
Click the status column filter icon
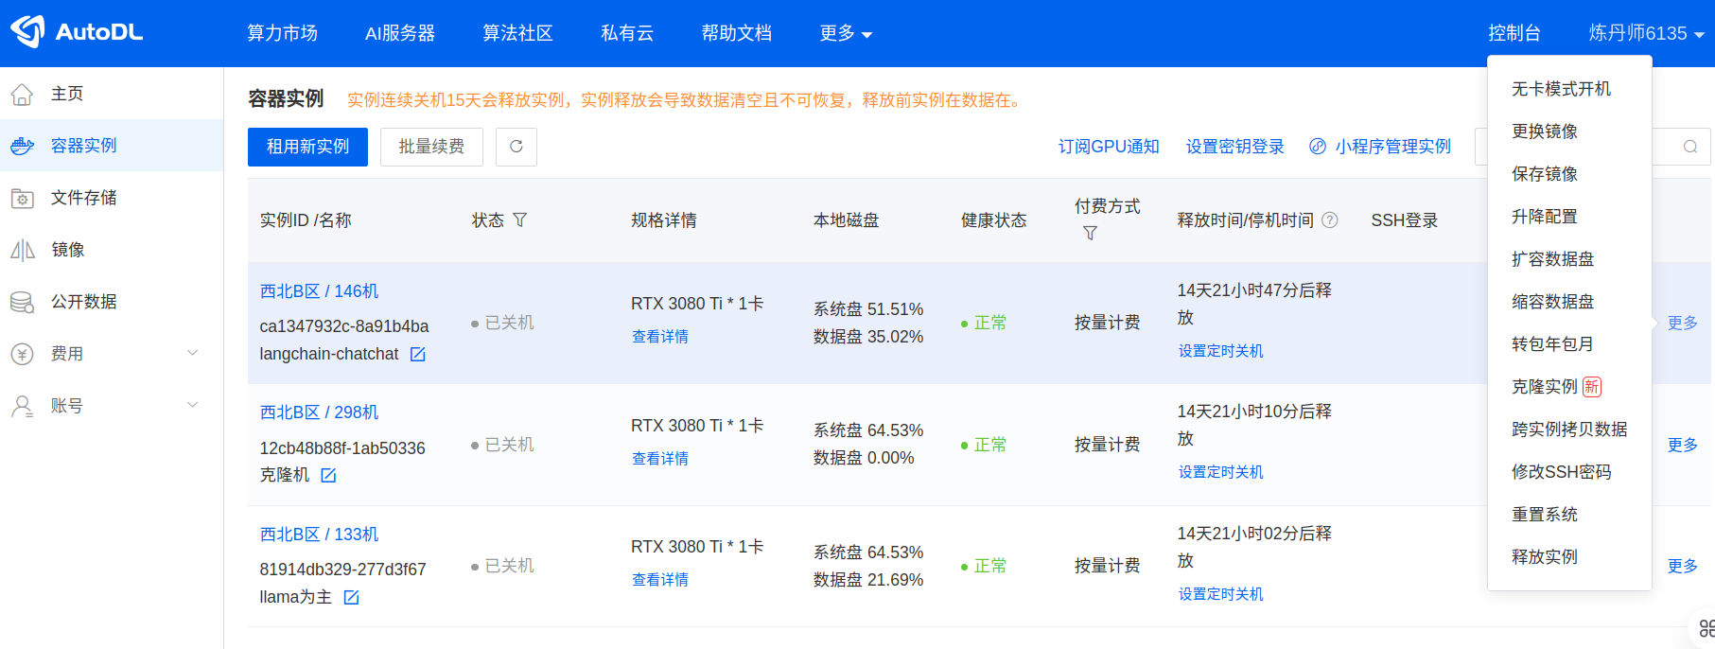(519, 220)
